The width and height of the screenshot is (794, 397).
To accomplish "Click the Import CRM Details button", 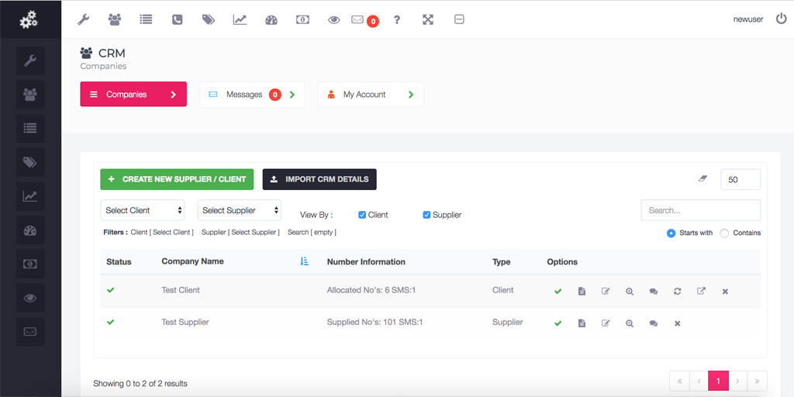I will coord(319,179).
